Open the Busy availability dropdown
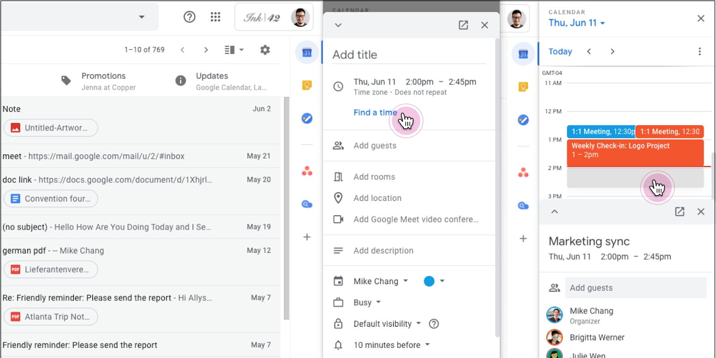 pos(367,303)
